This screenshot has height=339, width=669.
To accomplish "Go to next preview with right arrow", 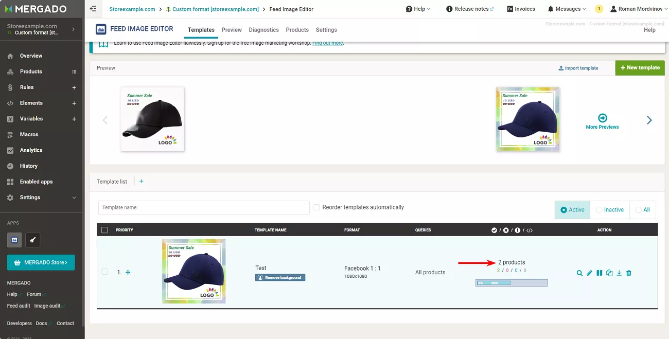I will [649, 120].
